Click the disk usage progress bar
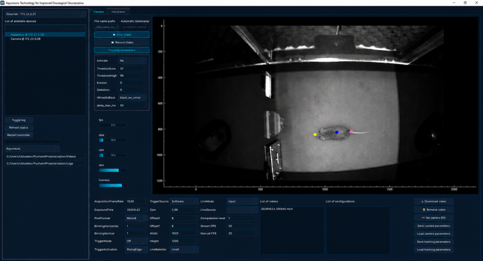The width and height of the screenshot is (483, 261). coord(113,140)
